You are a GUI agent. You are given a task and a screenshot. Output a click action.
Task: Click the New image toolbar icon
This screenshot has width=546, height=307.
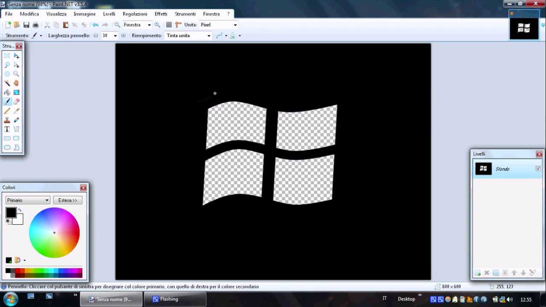[8, 25]
